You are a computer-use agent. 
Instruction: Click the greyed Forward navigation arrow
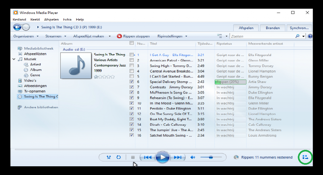pos(26,27)
